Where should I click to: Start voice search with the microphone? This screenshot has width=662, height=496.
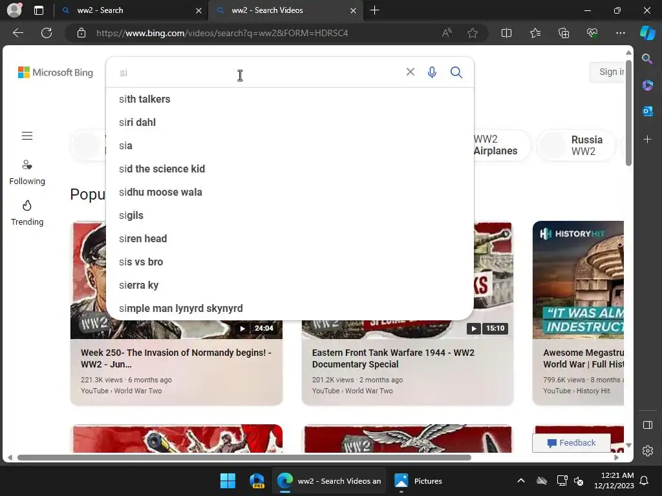pyautogui.click(x=432, y=72)
